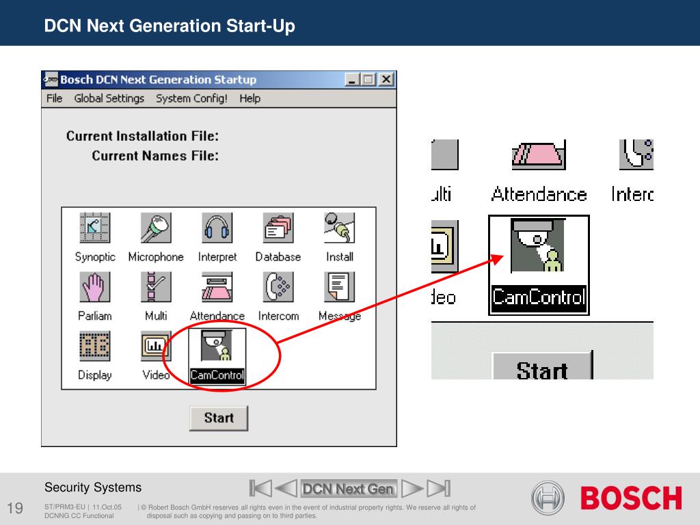Go to the next slide
This screenshot has width=700, height=525.
click(x=412, y=488)
